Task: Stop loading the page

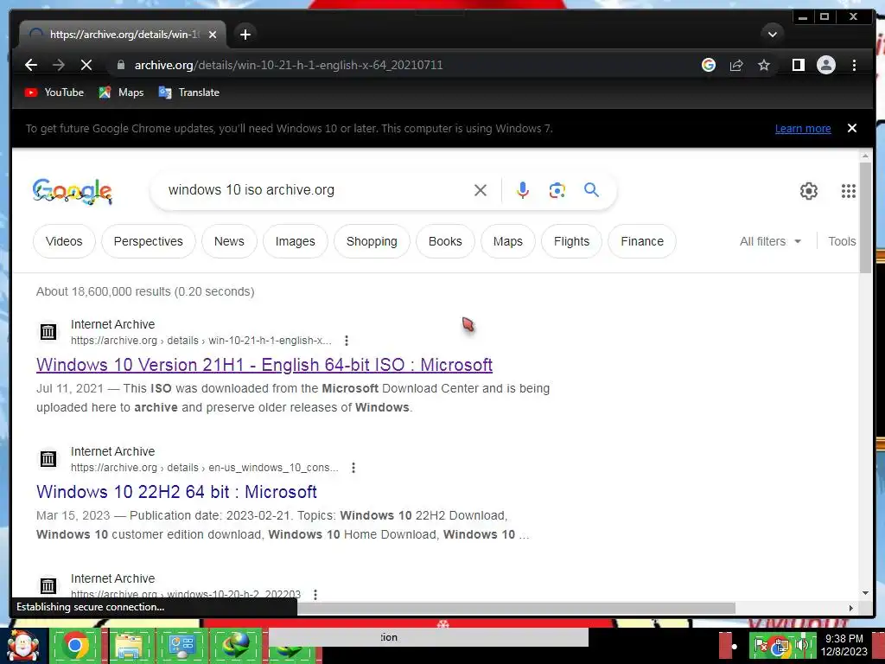Action: pyautogui.click(x=86, y=65)
